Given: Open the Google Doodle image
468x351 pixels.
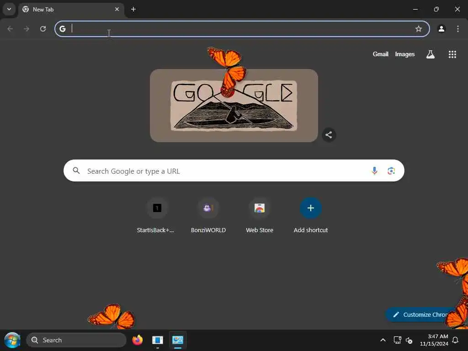Looking at the screenshot, I should (x=234, y=106).
